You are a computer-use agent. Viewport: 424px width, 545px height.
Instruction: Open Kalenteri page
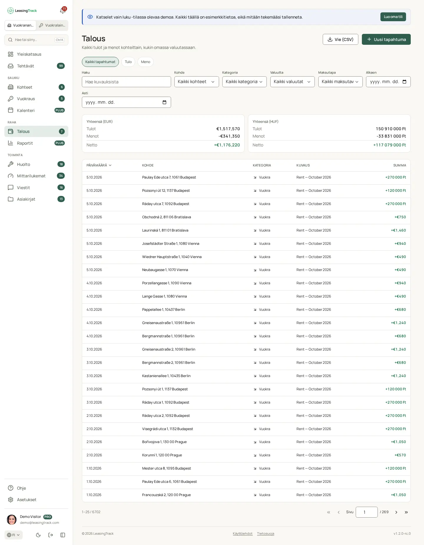[x=36, y=110]
